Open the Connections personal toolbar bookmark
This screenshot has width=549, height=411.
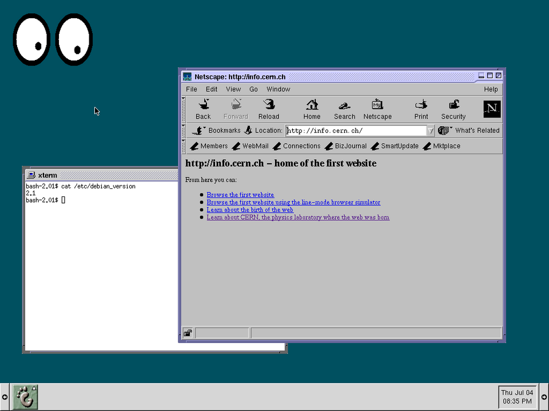[x=297, y=146]
